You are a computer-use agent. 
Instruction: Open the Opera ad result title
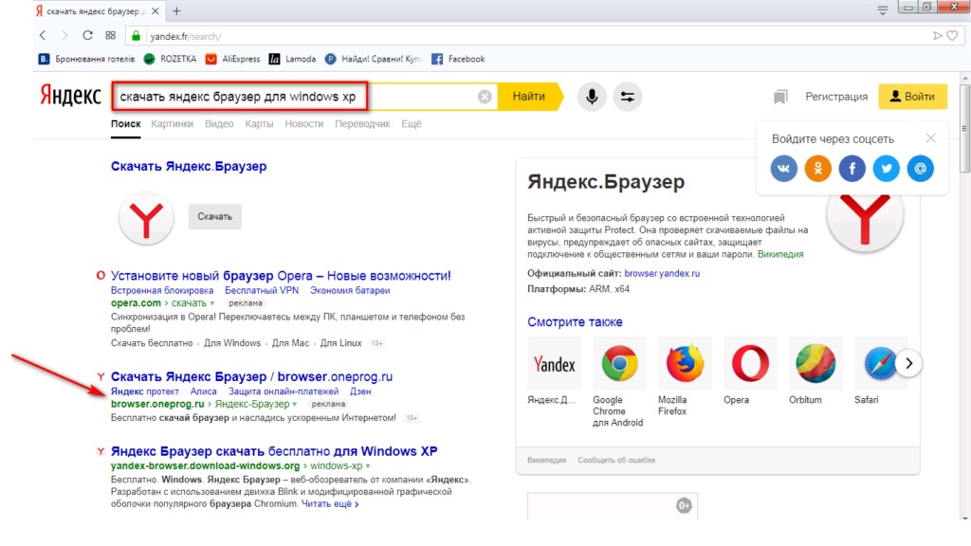click(x=281, y=276)
